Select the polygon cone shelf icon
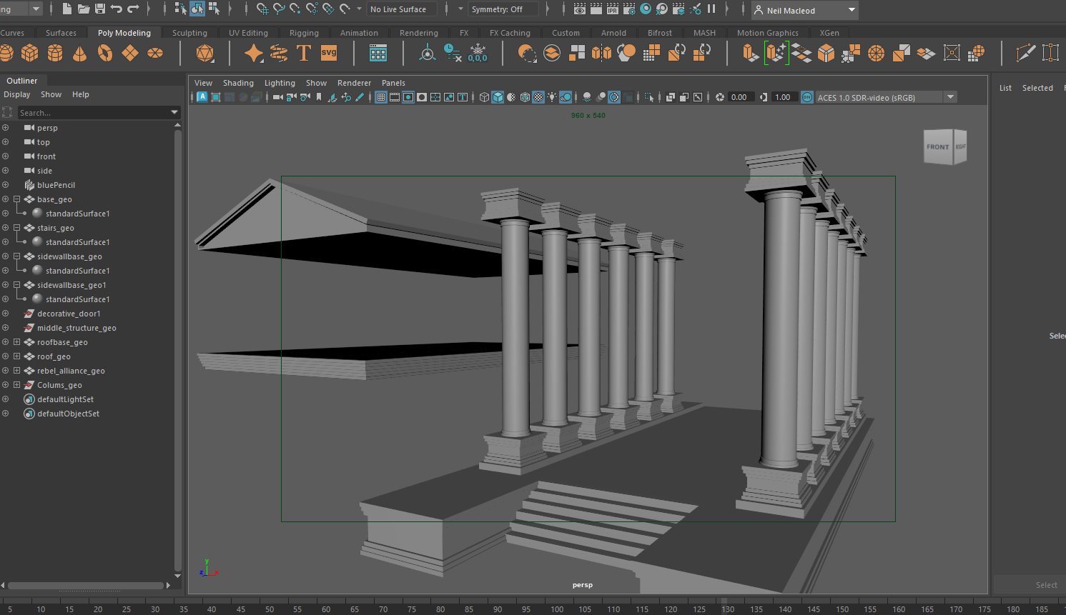The image size is (1066, 615). tap(80, 53)
